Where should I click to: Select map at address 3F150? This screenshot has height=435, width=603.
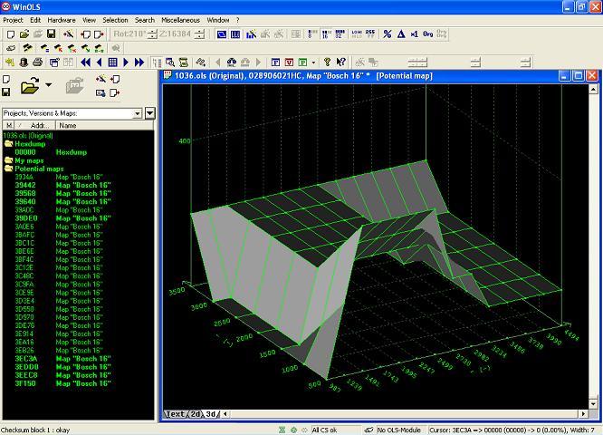tap(63, 383)
